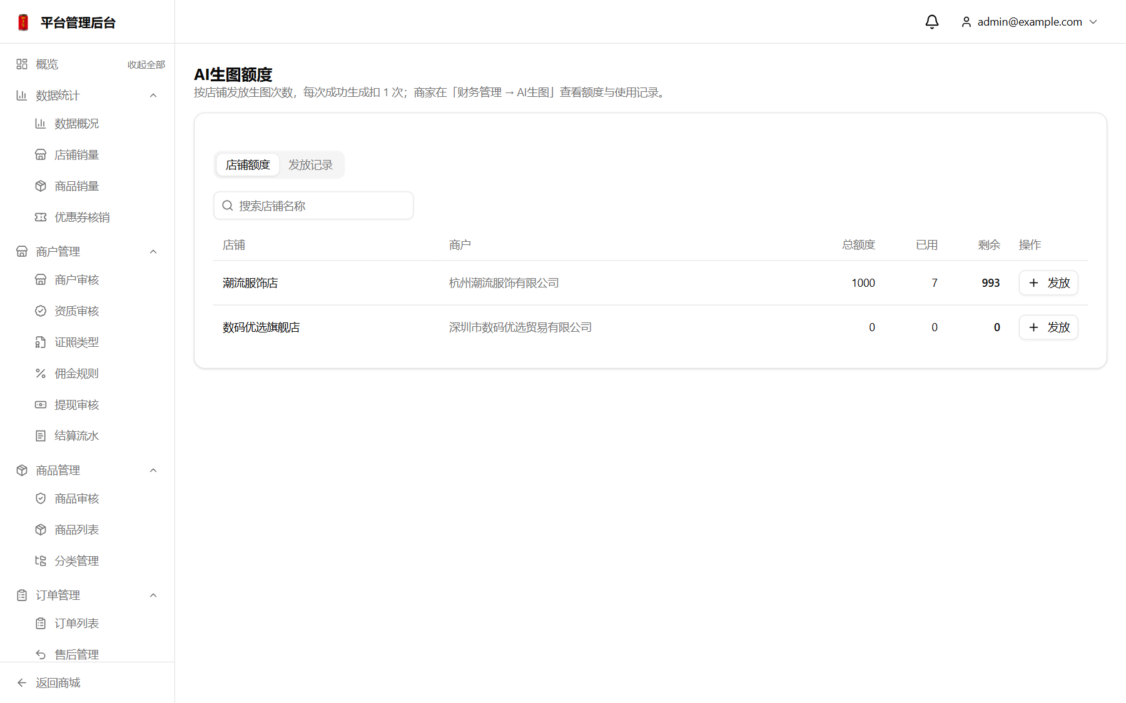This screenshot has width=1126, height=703.
Task: Click the notification bell icon
Action: point(931,22)
